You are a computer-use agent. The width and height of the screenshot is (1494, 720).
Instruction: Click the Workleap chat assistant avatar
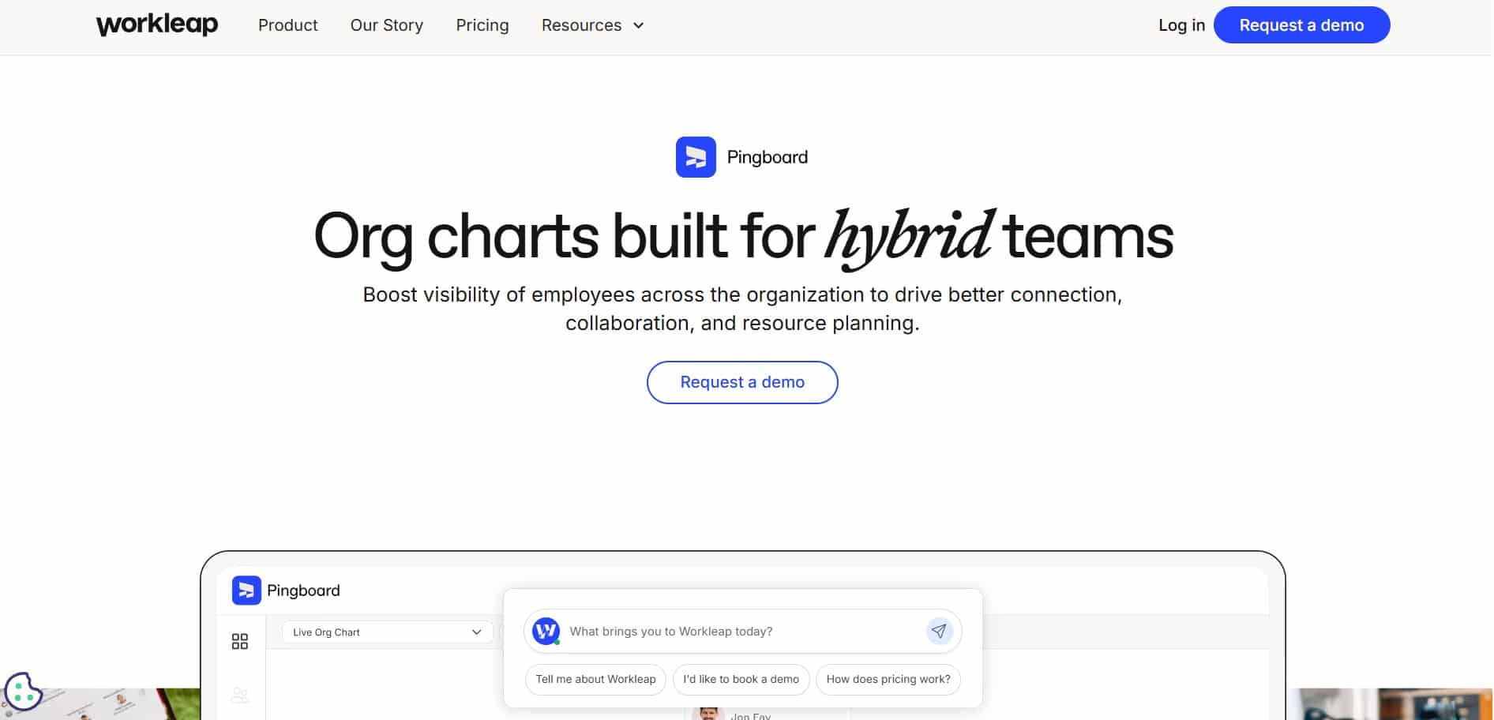point(546,631)
